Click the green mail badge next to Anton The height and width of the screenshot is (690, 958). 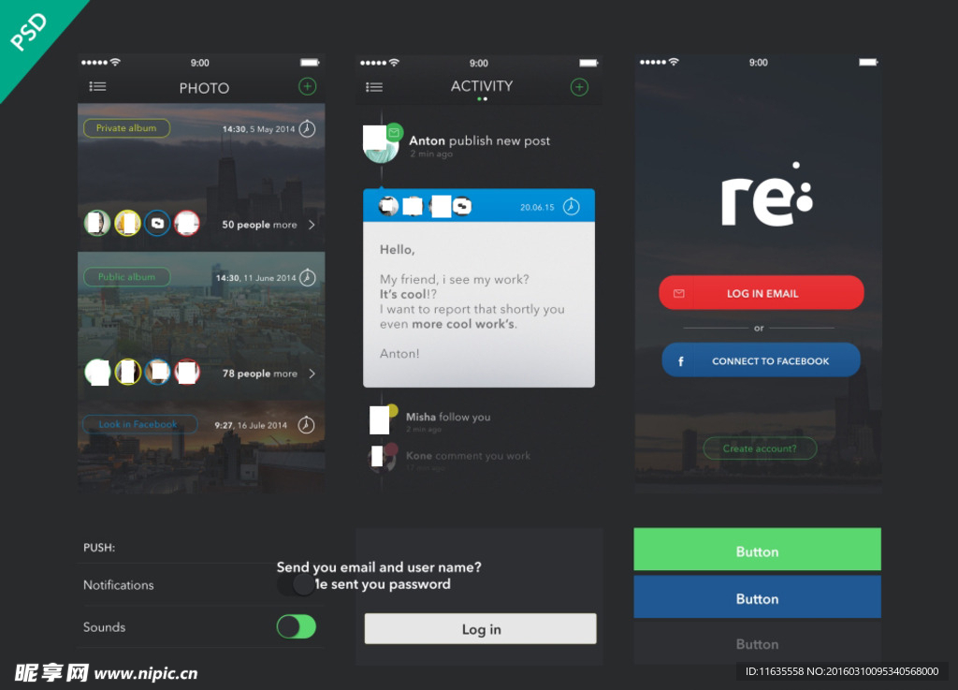pyautogui.click(x=394, y=133)
